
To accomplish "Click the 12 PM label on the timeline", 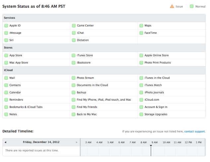I will 188,142.
